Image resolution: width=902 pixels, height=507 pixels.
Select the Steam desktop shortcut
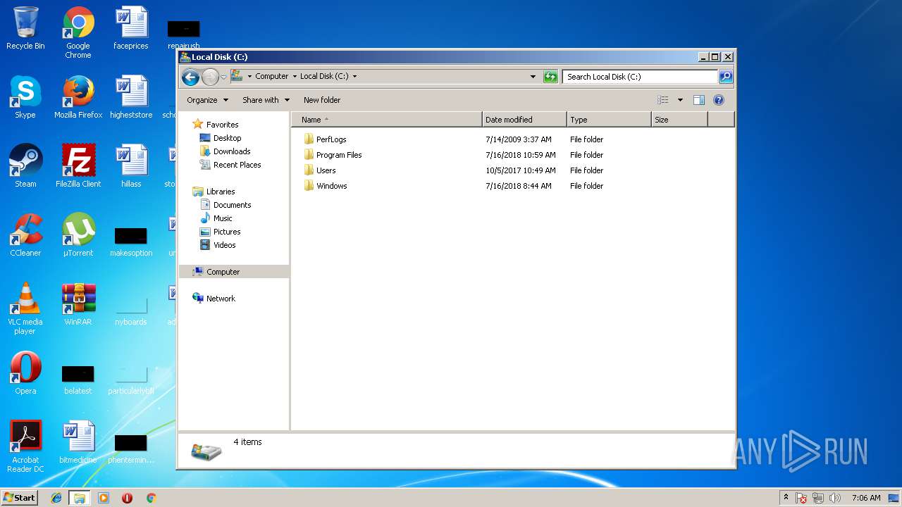tap(25, 167)
